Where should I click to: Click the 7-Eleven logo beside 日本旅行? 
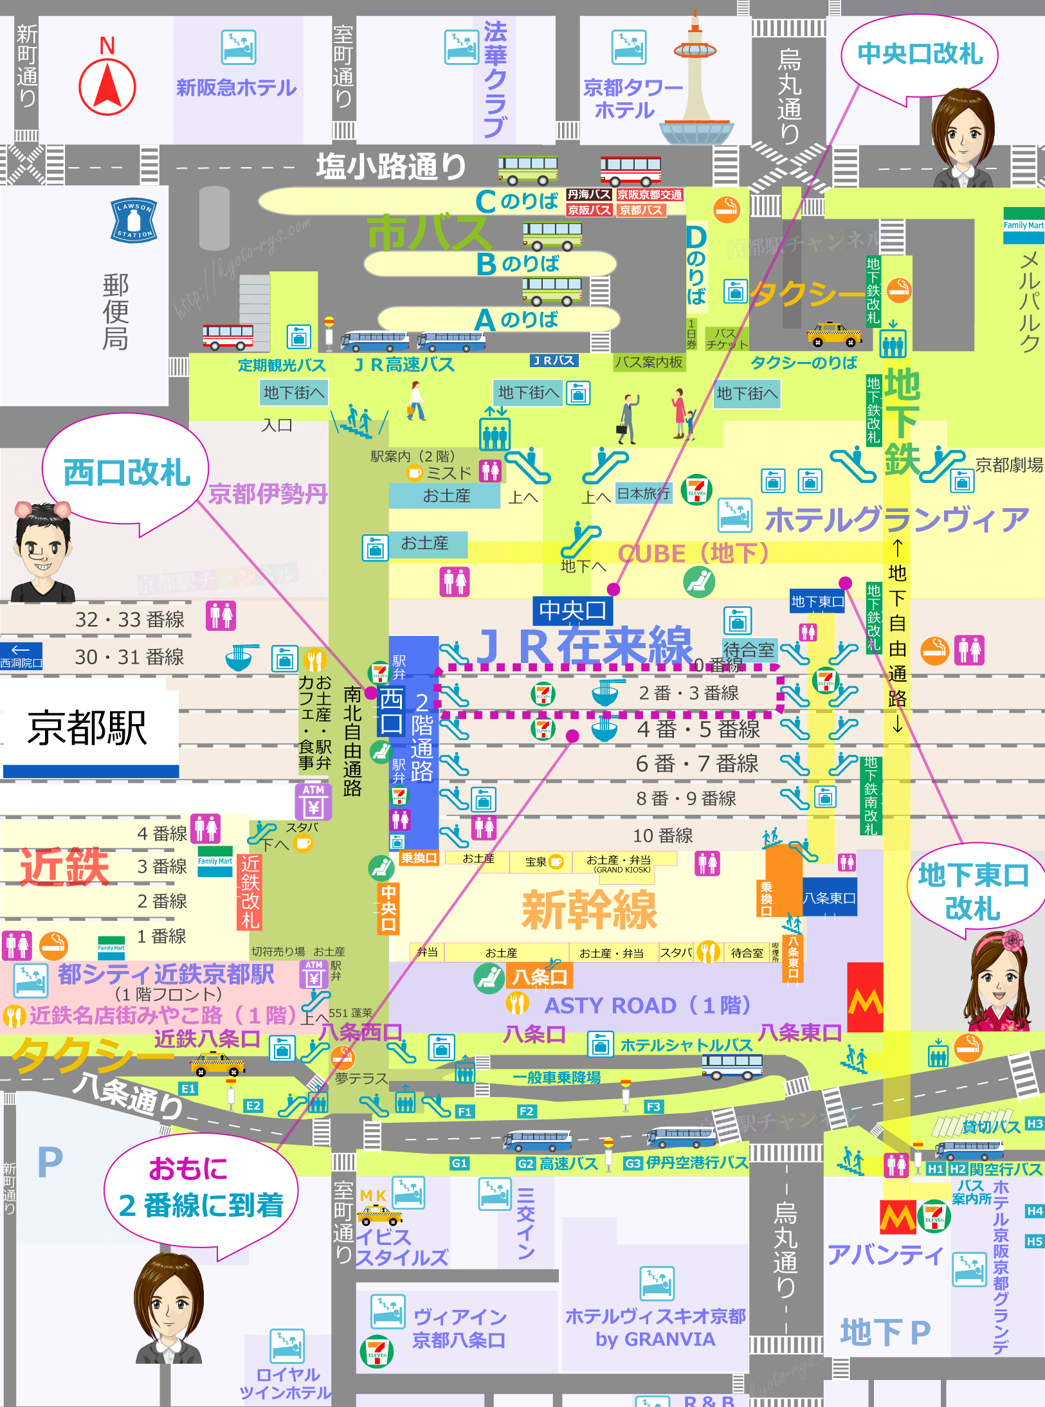[x=697, y=489]
